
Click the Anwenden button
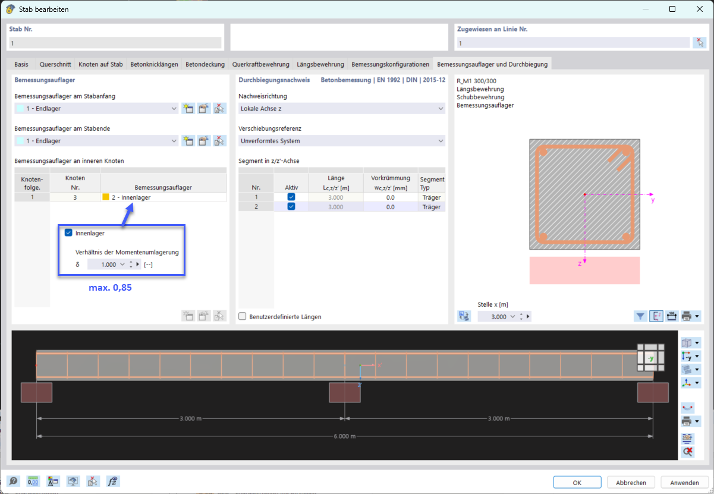coord(684,482)
